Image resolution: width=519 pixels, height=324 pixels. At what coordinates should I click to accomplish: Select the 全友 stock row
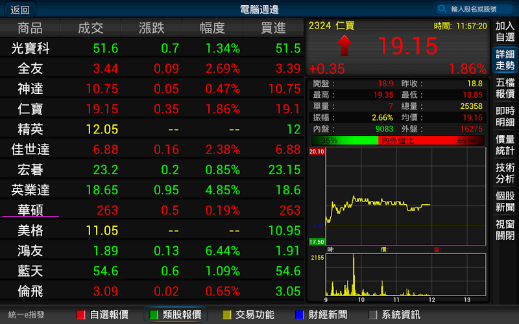coord(152,69)
